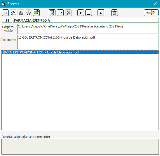Click the trash bin delete icon
The height and width of the screenshot is (156, 160).
click(x=114, y=13)
